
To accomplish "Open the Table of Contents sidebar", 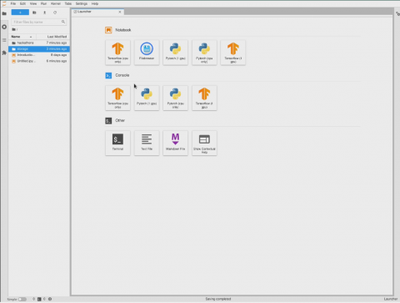I will 4,40.
